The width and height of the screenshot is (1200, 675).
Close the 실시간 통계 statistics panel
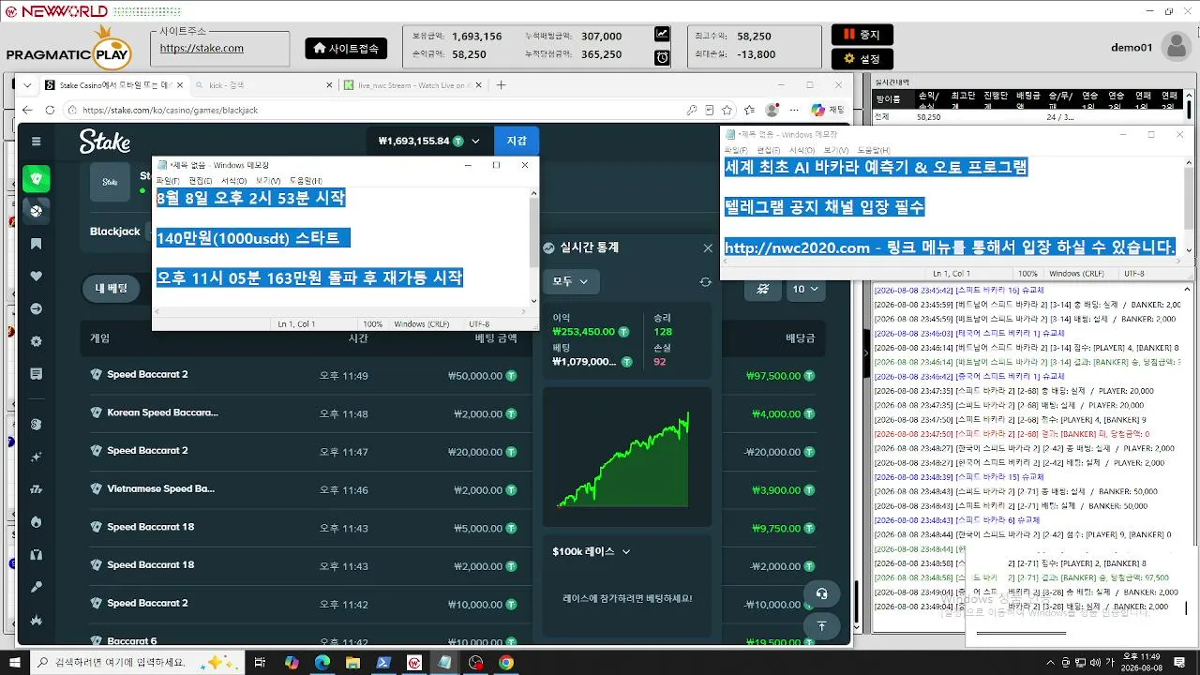[x=708, y=247]
